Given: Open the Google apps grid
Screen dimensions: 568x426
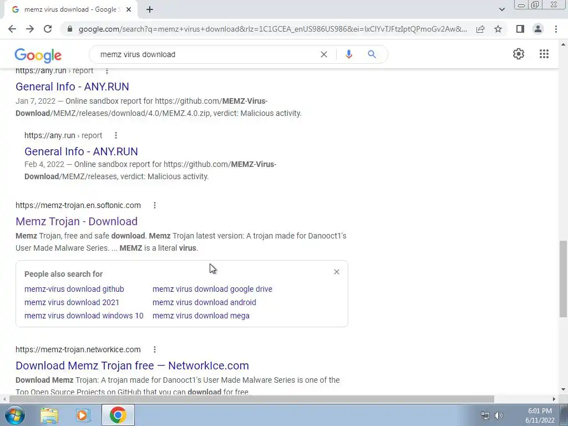Looking at the screenshot, I should 544,54.
